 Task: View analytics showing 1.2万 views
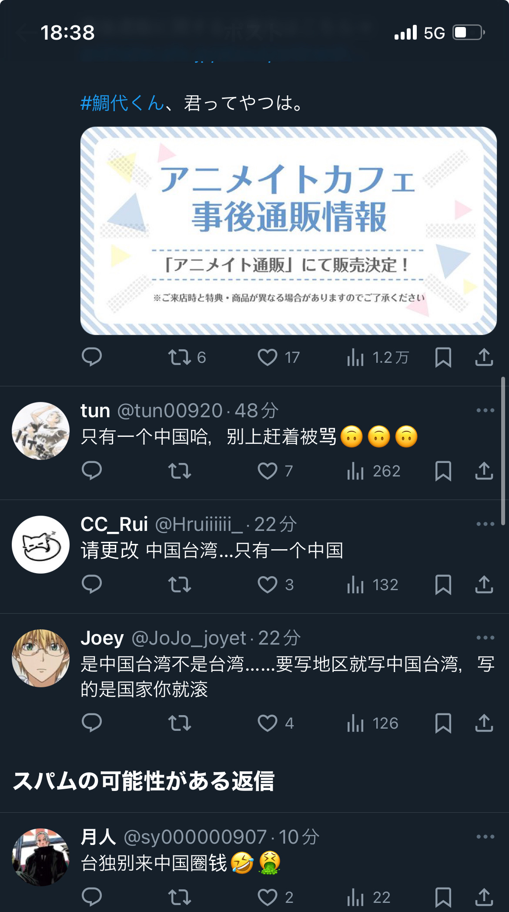tap(378, 358)
